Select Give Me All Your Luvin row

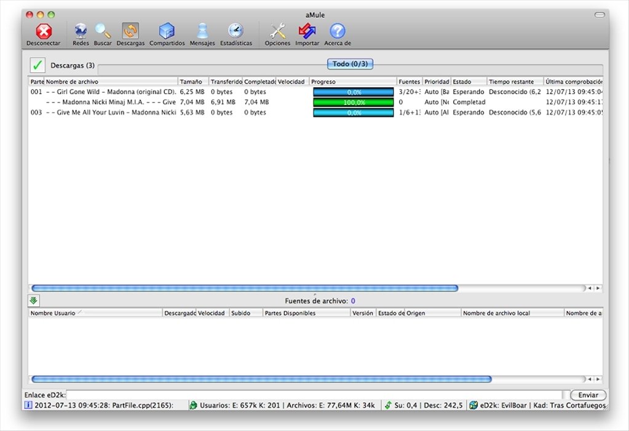coord(315,112)
